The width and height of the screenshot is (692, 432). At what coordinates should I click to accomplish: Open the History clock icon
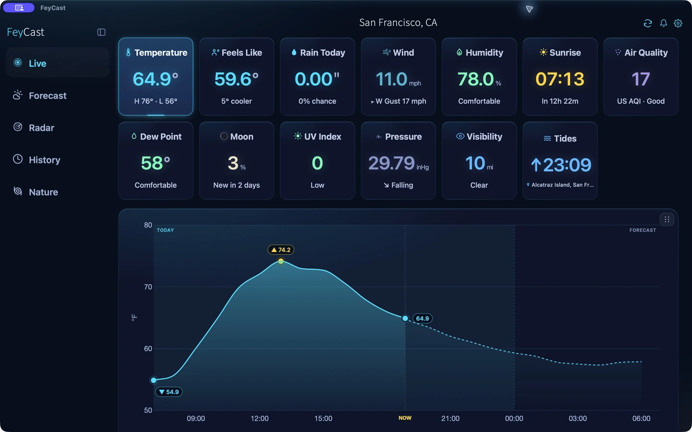coord(18,159)
